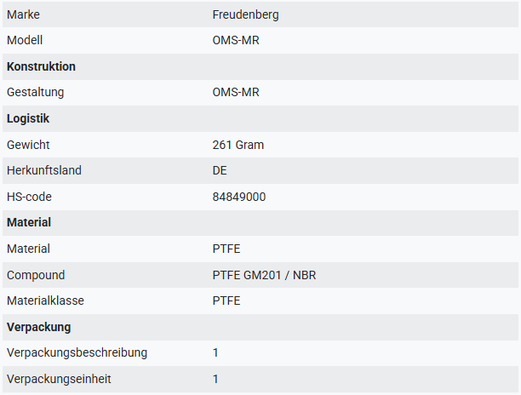Click the 261 Gram weight value
Viewport: 521px width, 395px height.
[238, 145]
